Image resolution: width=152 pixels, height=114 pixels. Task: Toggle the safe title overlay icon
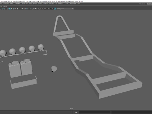4,9
